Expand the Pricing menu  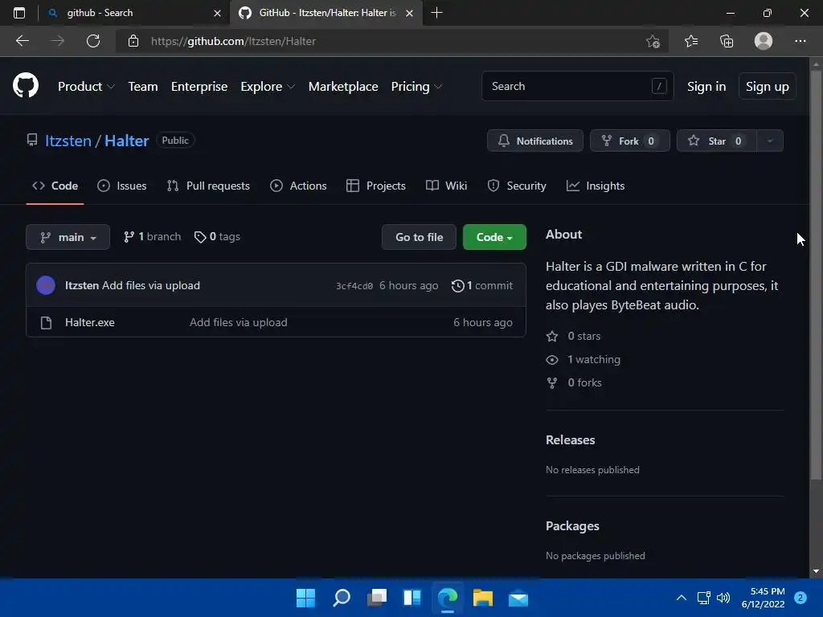(416, 87)
